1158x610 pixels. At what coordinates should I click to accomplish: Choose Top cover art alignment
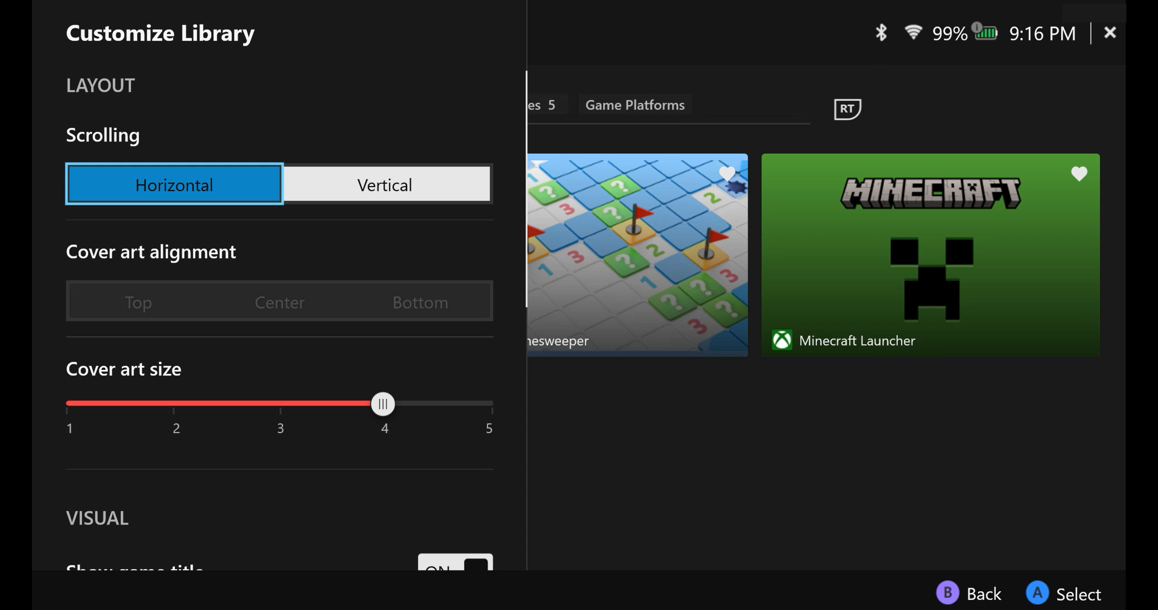click(138, 302)
